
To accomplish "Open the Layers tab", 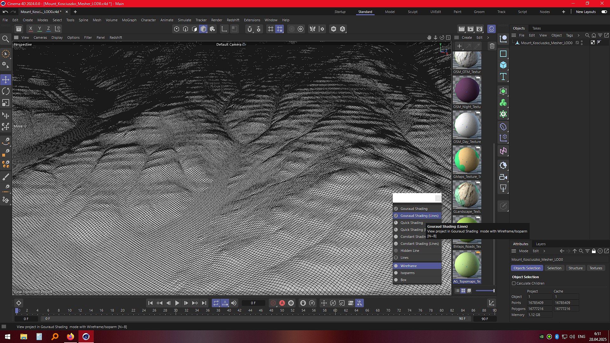I will coord(540,244).
